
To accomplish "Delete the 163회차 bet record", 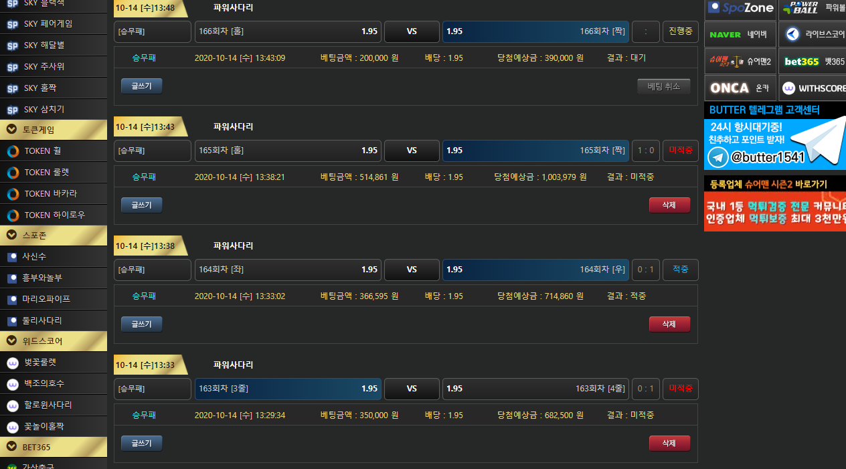I will [x=669, y=444].
